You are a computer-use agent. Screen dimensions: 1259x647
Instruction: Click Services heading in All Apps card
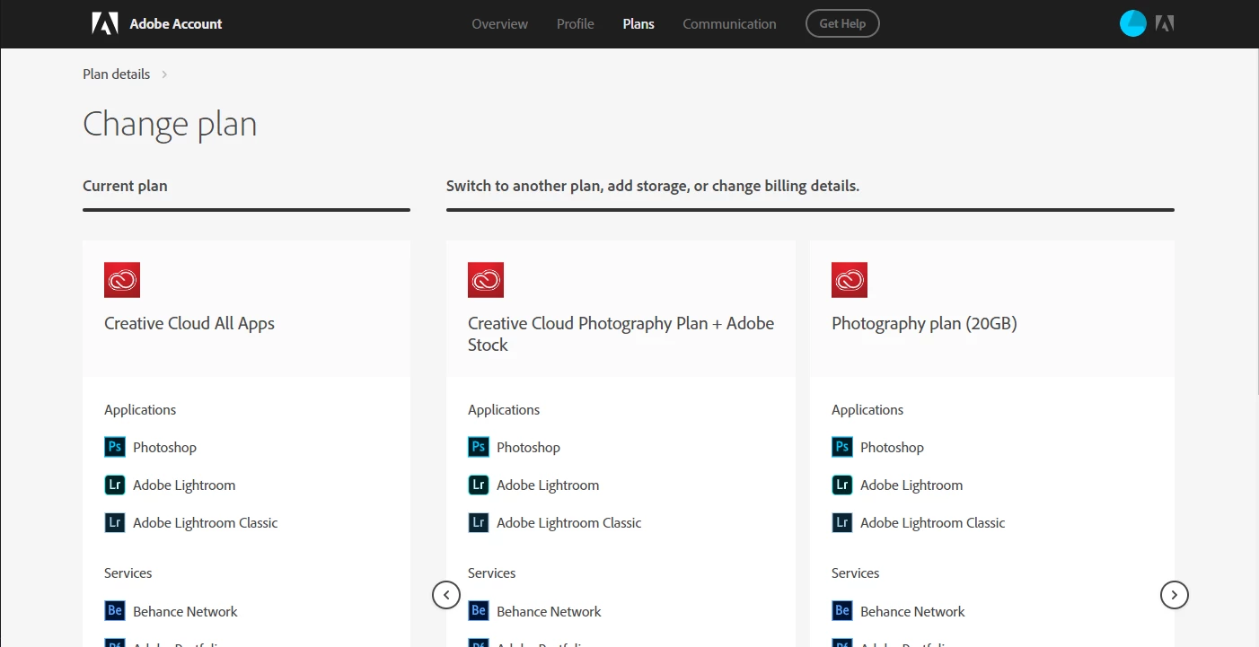tap(128, 573)
